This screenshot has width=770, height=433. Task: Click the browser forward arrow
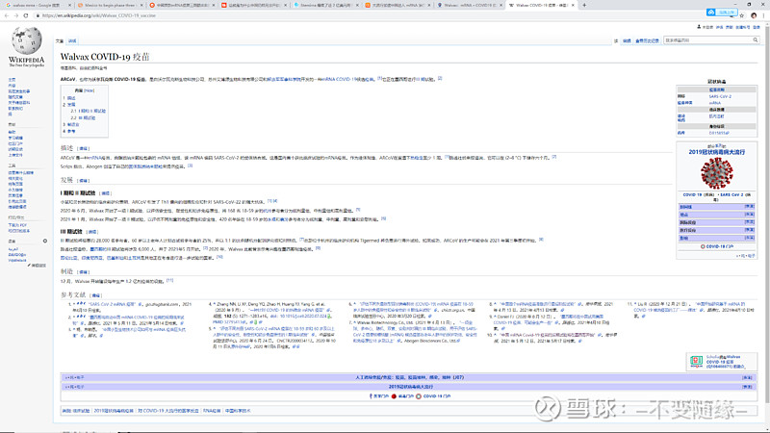pyautogui.click(x=16, y=15)
